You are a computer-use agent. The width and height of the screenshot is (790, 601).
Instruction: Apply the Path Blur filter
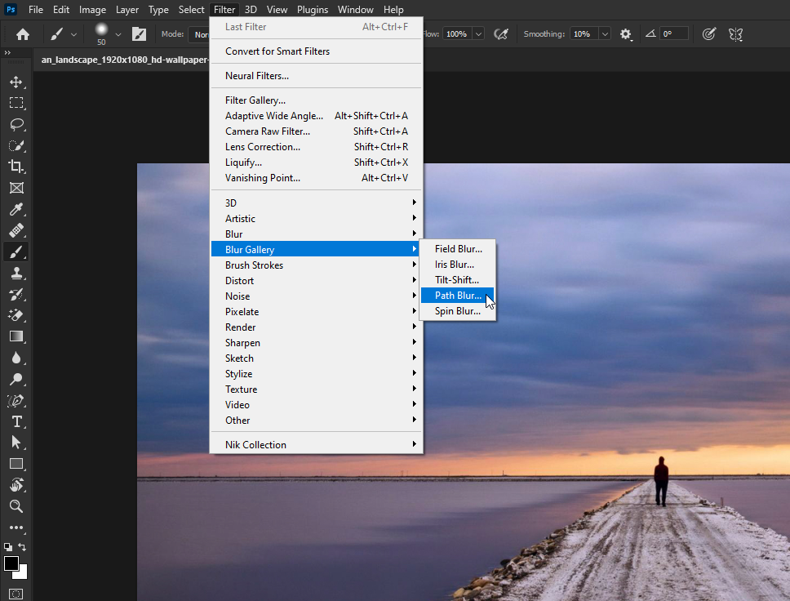click(458, 295)
